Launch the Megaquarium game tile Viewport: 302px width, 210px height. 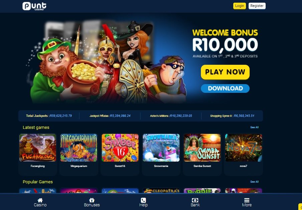pos(79,148)
